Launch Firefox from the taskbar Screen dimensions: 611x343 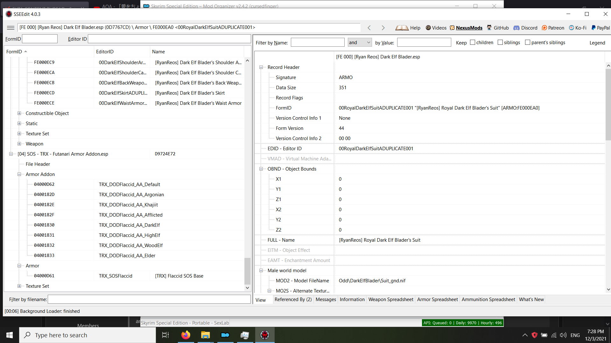186,335
